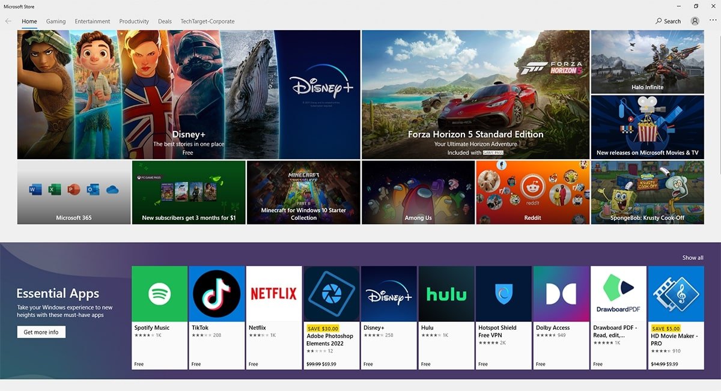Viewport: 721px width, 391px height.
Task: Click the Drawboard PDF app icon
Action: click(x=618, y=294)
